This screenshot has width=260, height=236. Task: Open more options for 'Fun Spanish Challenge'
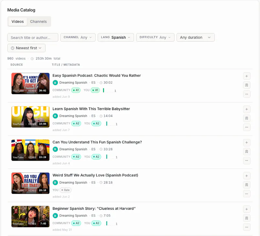point(247,160)
